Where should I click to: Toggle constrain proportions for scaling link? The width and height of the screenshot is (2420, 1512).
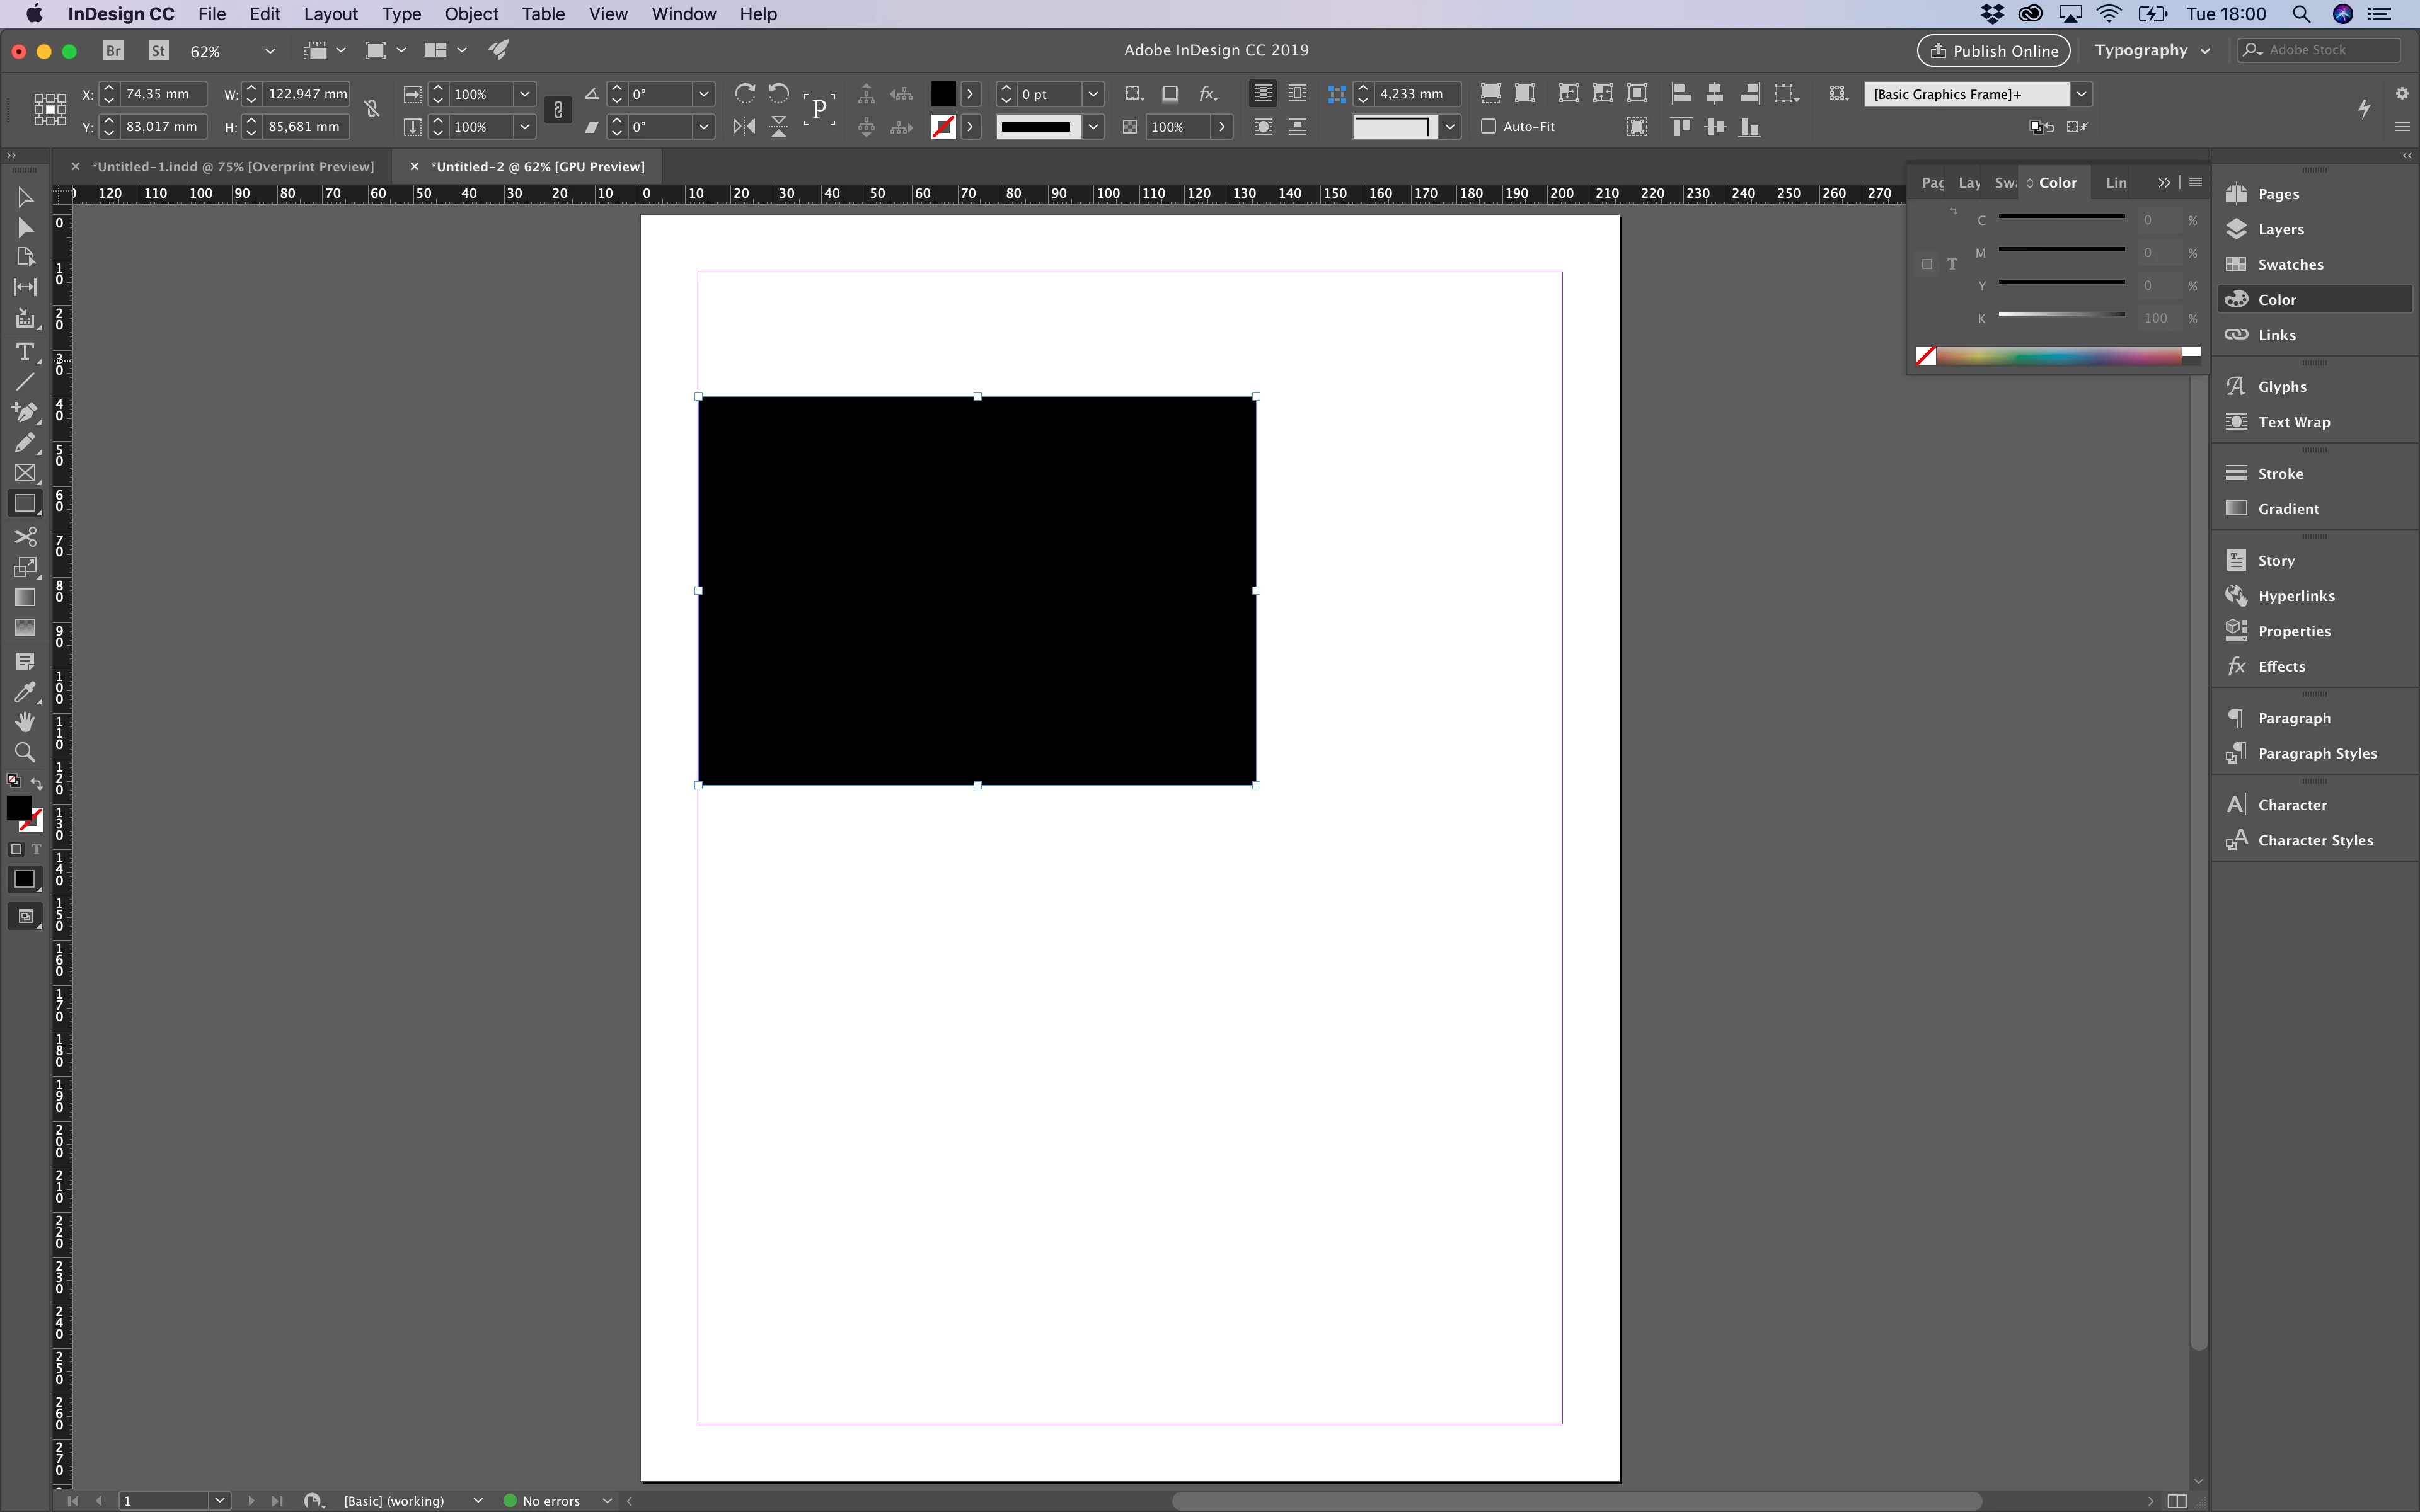pos(558,110)
